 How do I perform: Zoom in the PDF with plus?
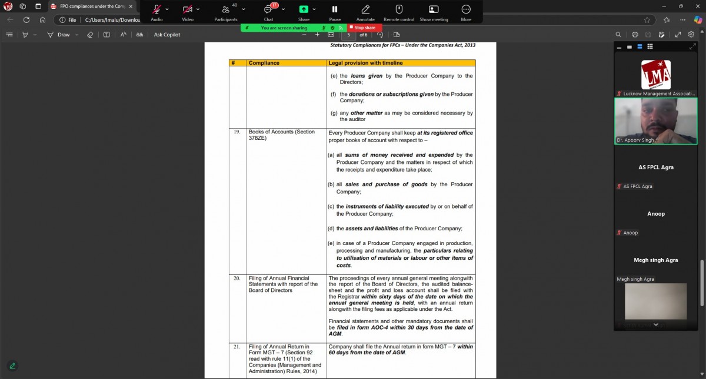click(x=318, y=35)
